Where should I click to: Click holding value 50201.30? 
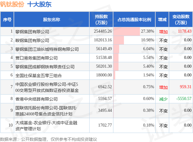[104, 66]
